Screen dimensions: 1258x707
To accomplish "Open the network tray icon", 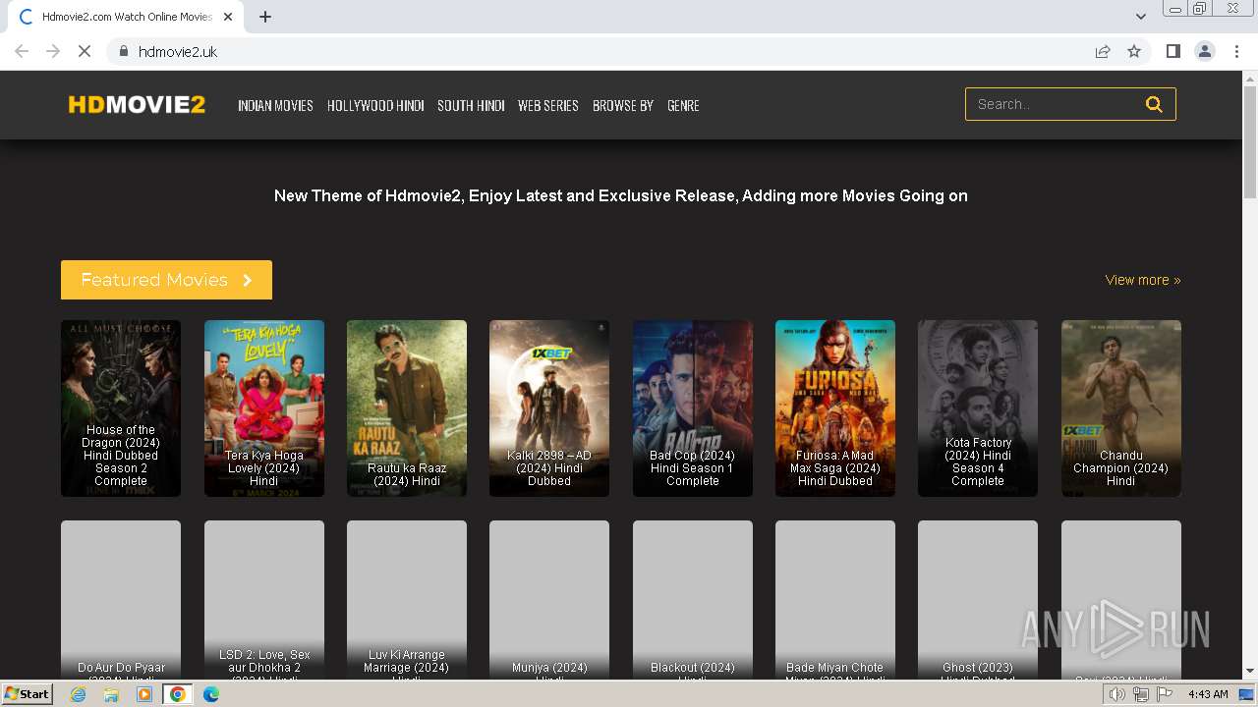I will pyautogui.click(x=1141, y=694).
